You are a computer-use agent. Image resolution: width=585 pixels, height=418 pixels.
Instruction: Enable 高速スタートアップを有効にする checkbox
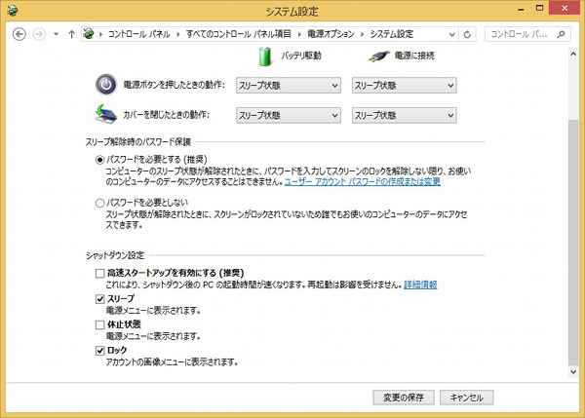coord(99,273)
